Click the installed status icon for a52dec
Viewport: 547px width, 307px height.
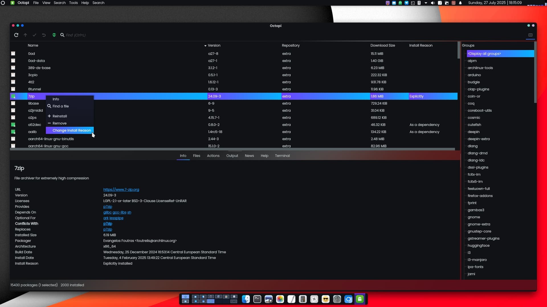coord(13,125)
